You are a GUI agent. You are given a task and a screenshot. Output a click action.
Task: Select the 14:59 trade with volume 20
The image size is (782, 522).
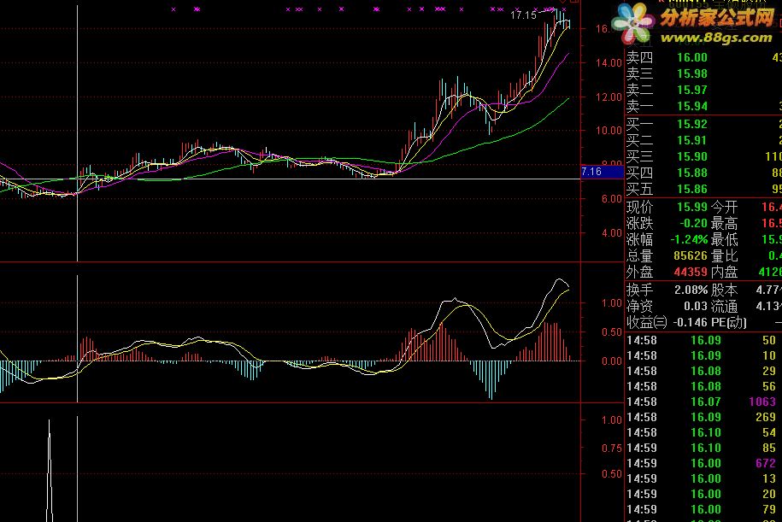pyautogui.click(x=701, y=494)
